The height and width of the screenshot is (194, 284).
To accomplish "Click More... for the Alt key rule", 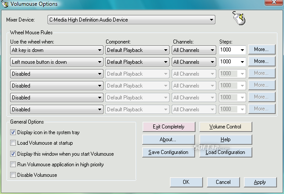I will tap(262, 49).
